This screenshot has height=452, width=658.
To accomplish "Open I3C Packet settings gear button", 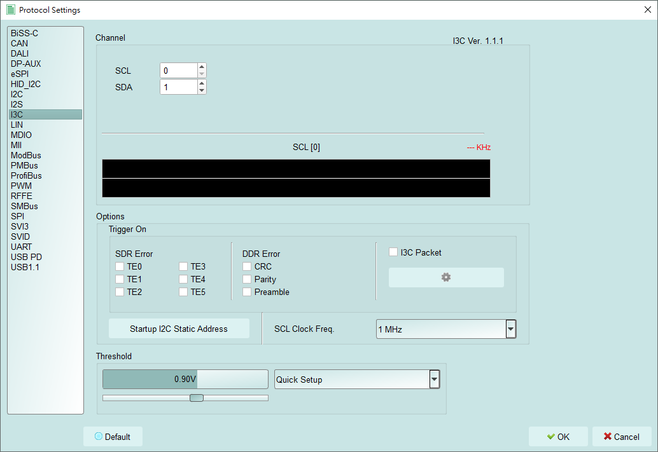I will (x=446, y=278).
